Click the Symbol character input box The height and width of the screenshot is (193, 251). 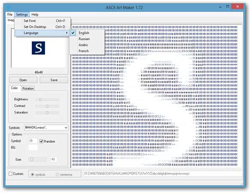pos(33,141)
